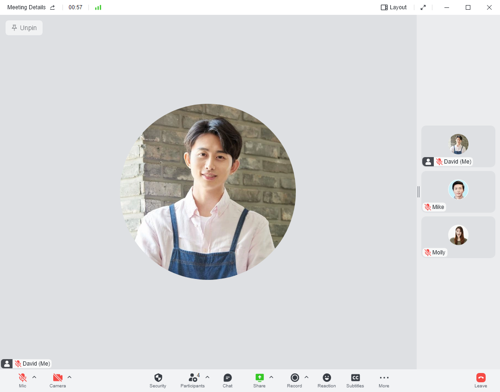The height and width of the screenshot is (392, 500).
Task: Select David (Me) thumbnail in side panel
Action: (458, 146)
